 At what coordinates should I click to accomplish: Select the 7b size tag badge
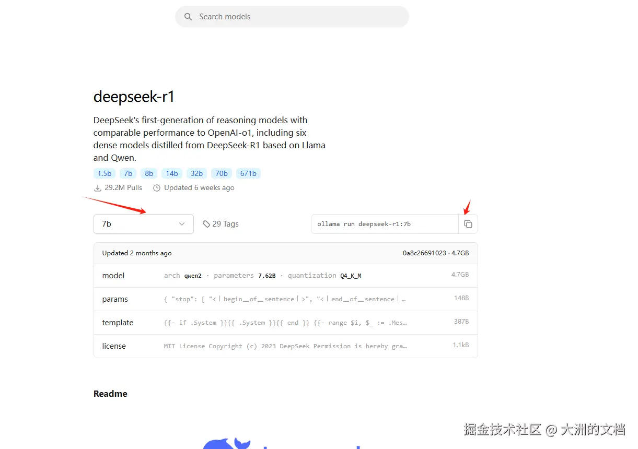click(128, 173)
